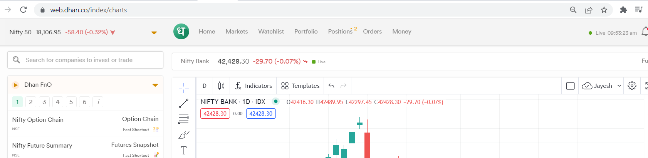The image size is (648, 158).
Task: Open the i info tab
Action: tap(98, 102)
